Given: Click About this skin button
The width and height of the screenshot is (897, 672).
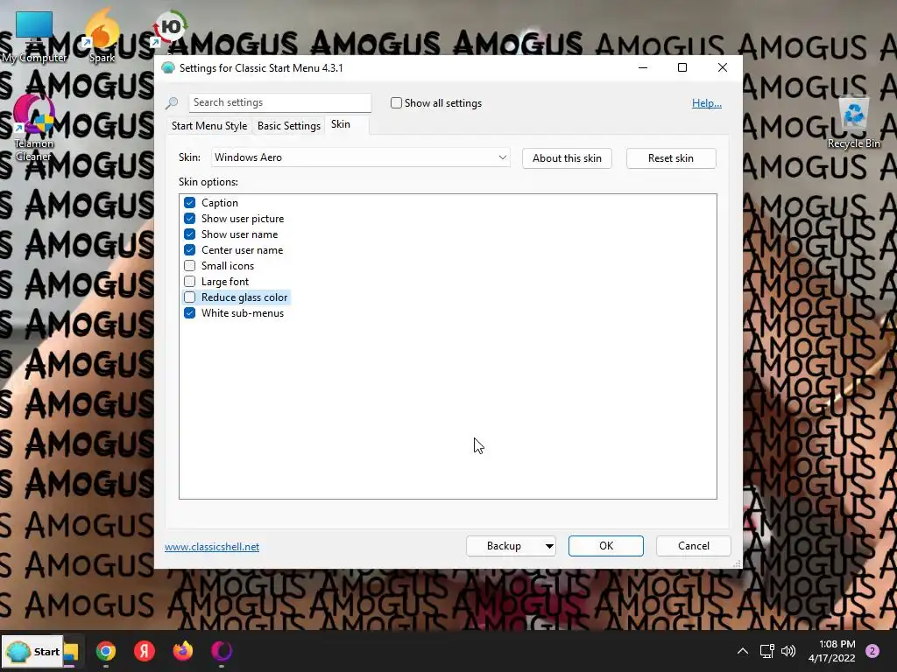Looking at the screenshot, I should [x=567, y=158].
